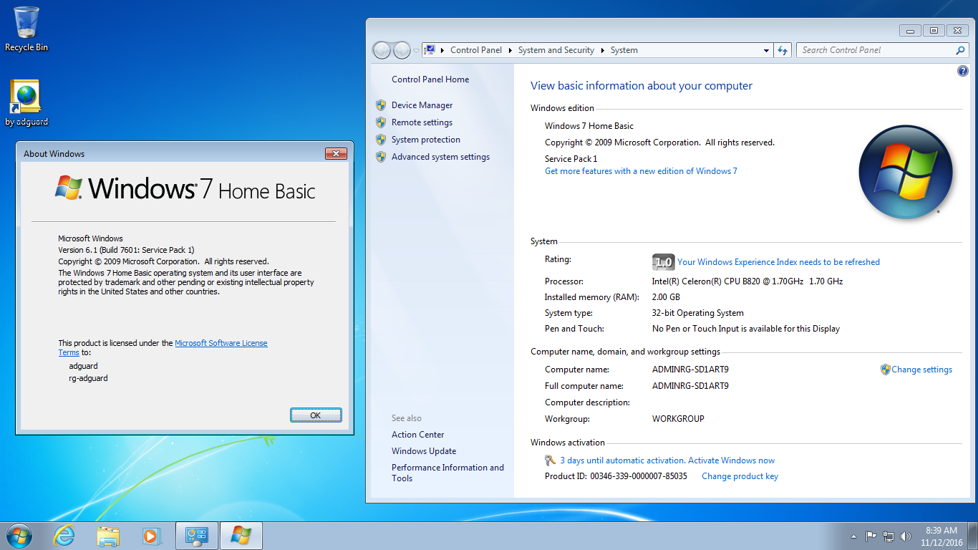Screen dimensions: 978x550
Task: Go forward in Control Panel
Action: pyautogui.click(x=402, y=50)
